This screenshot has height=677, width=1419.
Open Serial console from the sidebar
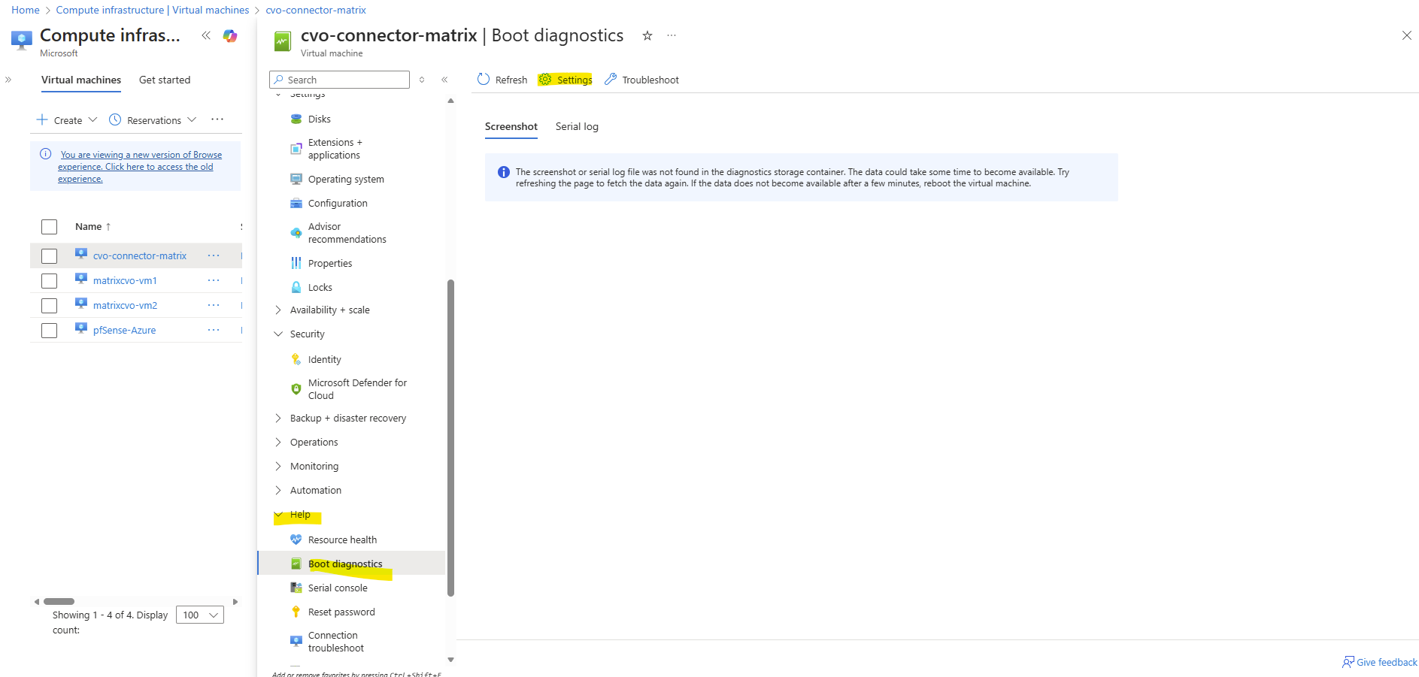[x=338, y=588]
